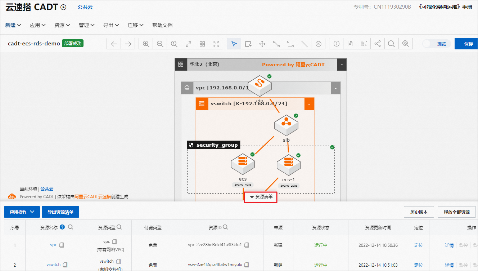Click the list-add icon in toolbar
478x271 pixels.
pos(364,44)
